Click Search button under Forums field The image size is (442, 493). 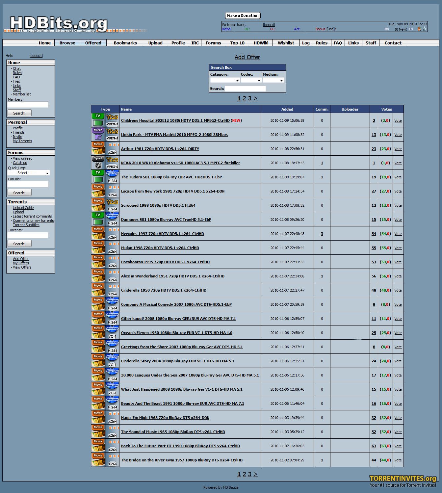[19, 193]
